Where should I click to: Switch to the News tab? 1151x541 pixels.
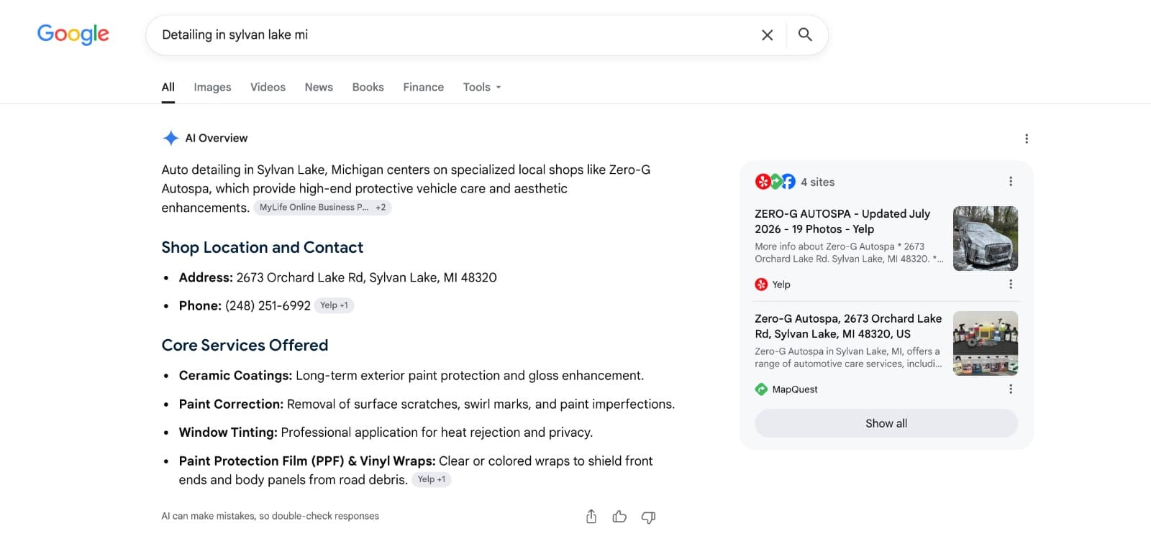(319, 87)
